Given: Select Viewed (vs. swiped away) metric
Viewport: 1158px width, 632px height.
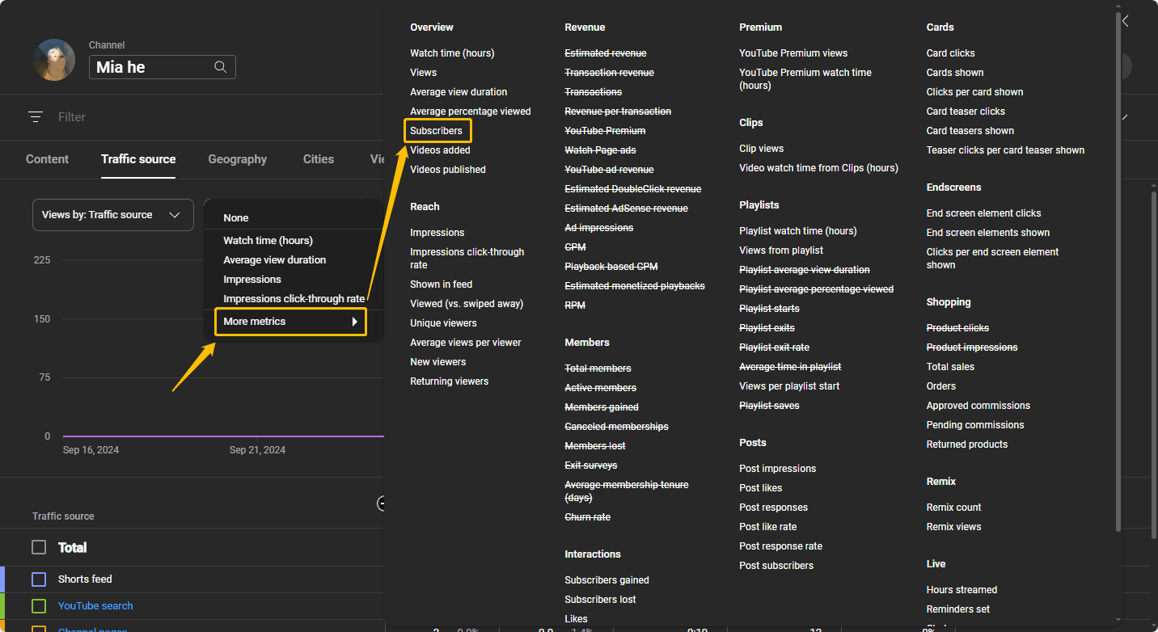Looking at the screenshot, I should (x=467, y=304).
